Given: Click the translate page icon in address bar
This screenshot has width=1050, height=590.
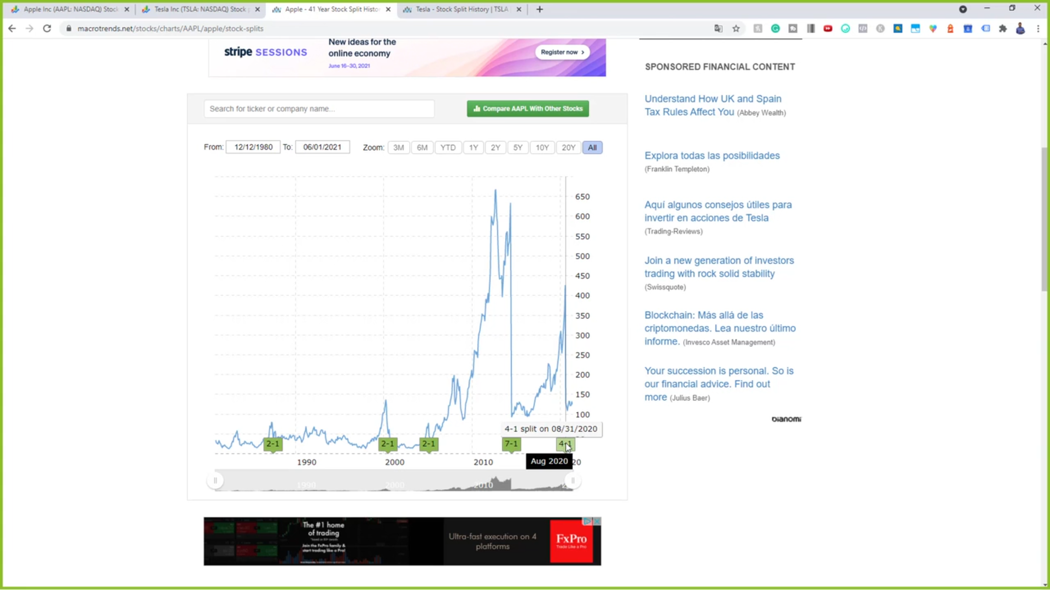Looking at the screenshot, I should [x=719, y=28].
